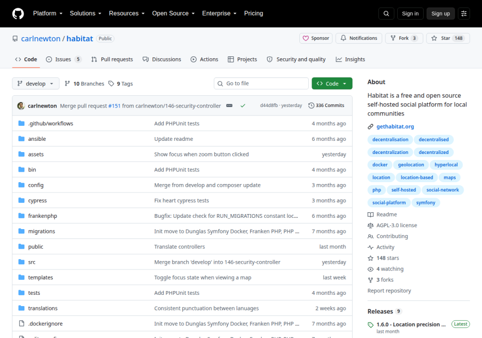Screen dimensions: 482x338
Task: Click the Sign up button
Action: (440, 14)
